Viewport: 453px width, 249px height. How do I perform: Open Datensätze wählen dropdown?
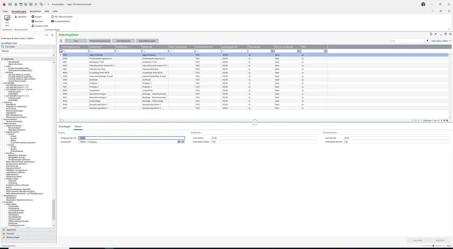[441, 41]
